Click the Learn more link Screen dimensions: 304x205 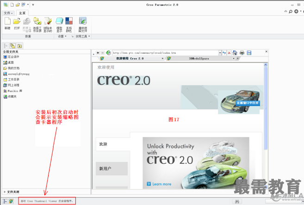tap(159, 184)
